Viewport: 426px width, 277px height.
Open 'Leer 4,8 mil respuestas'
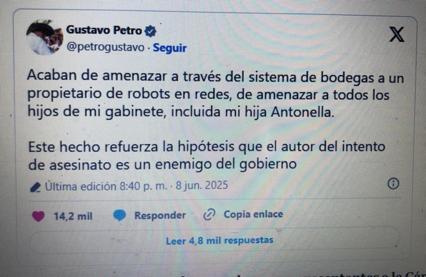[220, 241]
